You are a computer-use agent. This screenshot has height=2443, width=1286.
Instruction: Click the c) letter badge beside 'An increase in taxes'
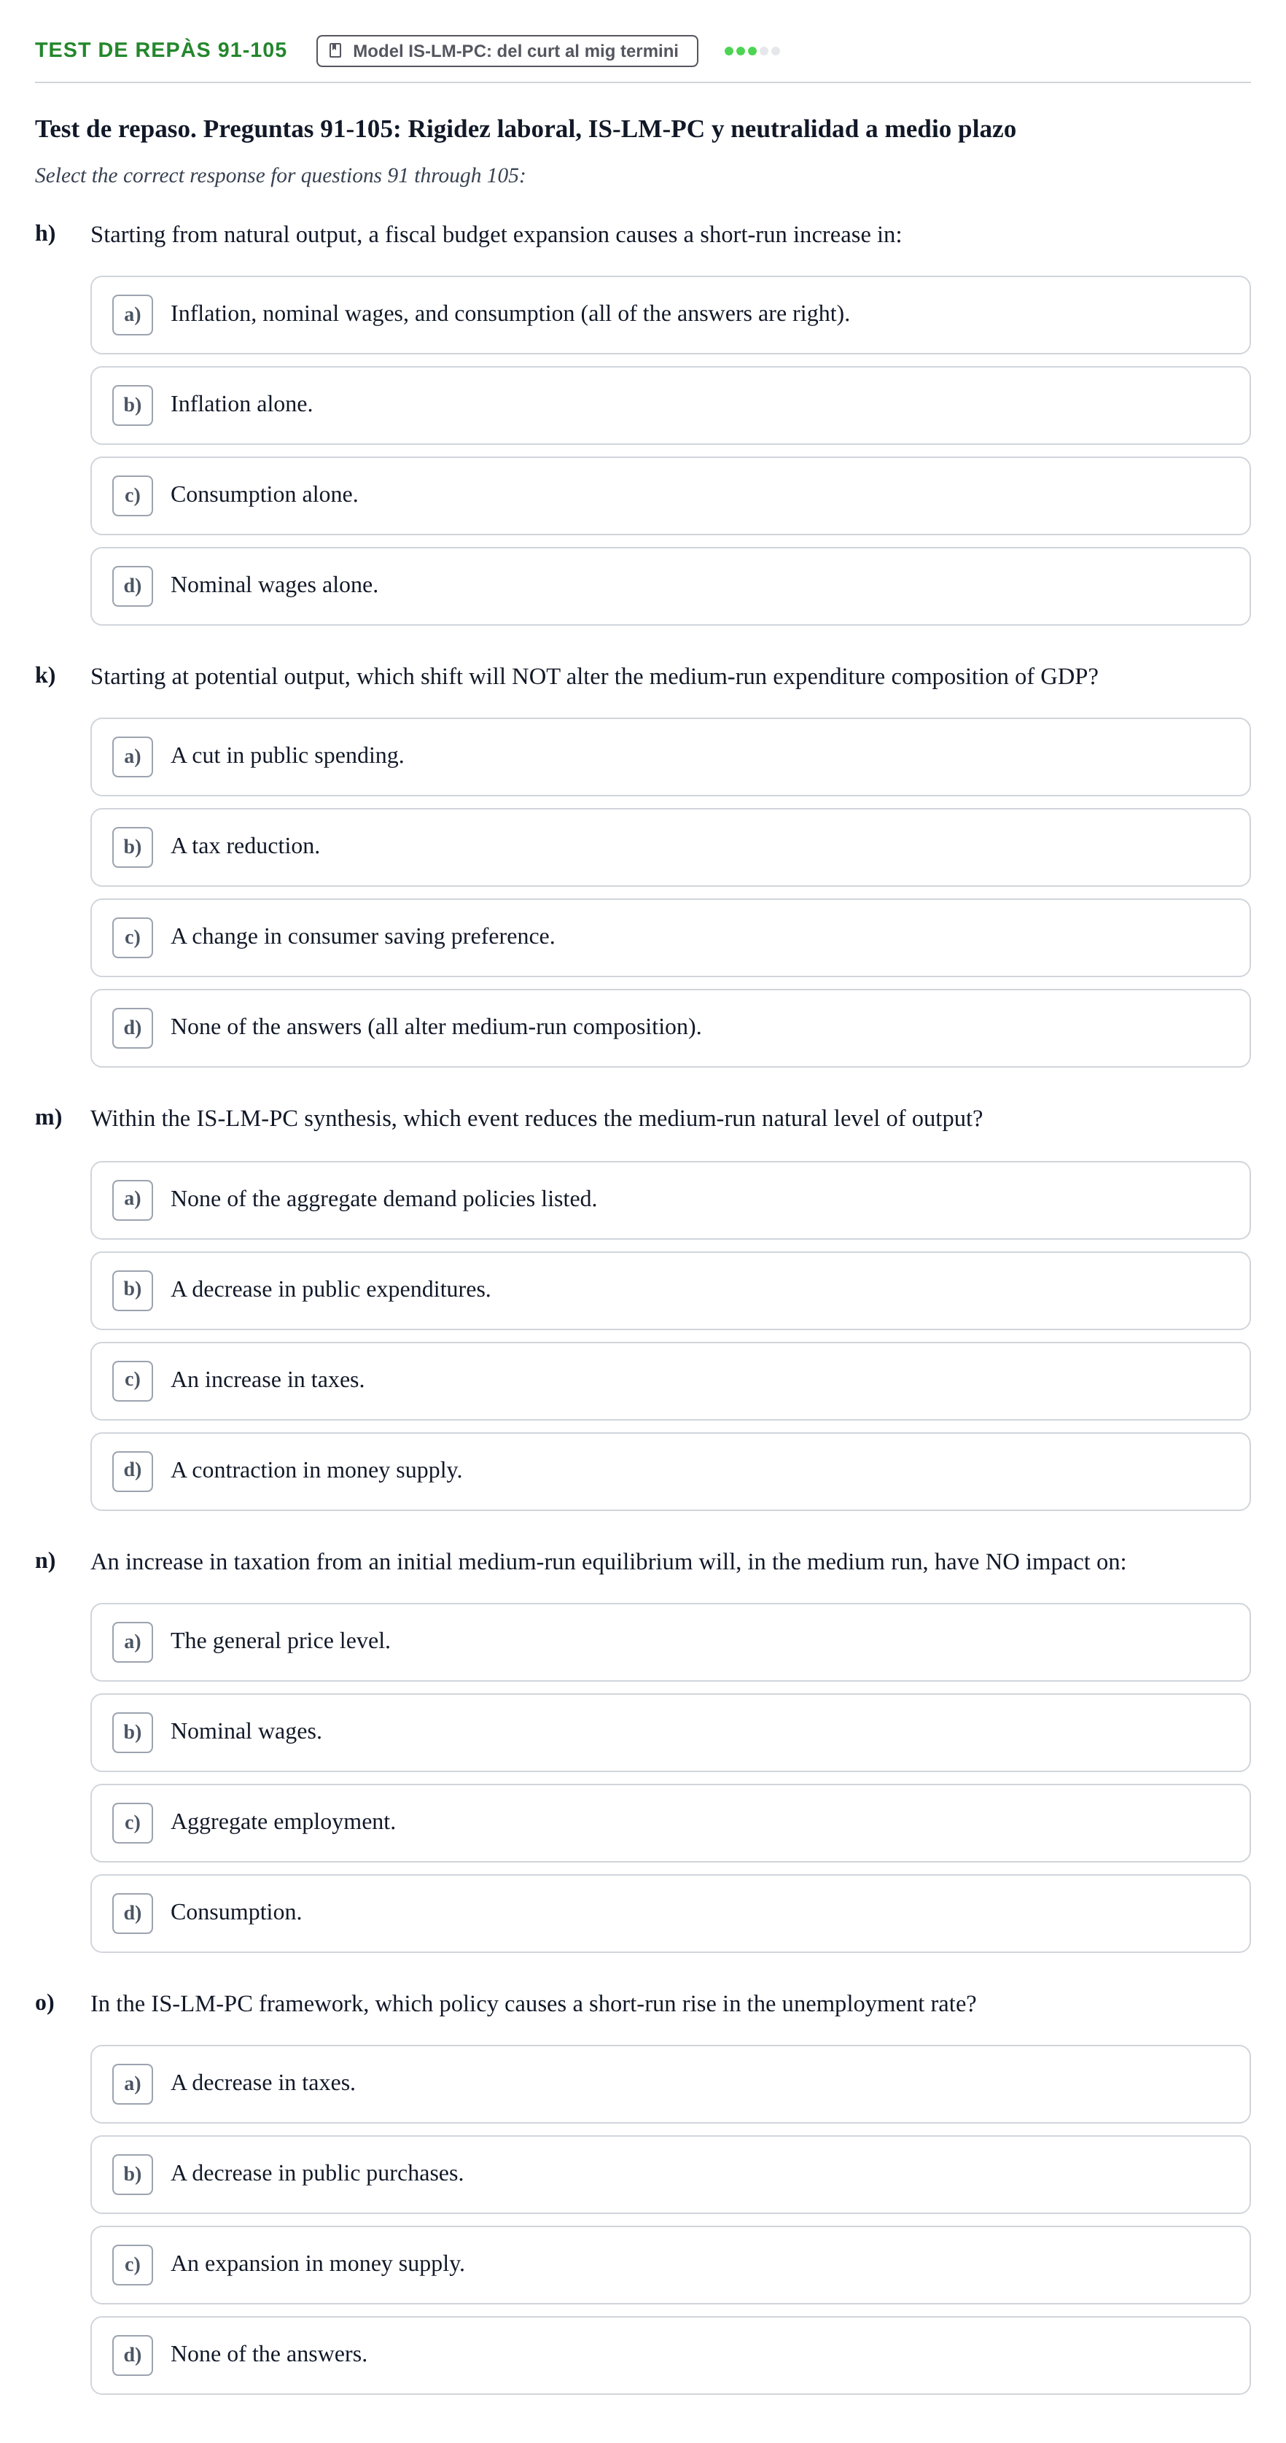tap(133, 1380)
